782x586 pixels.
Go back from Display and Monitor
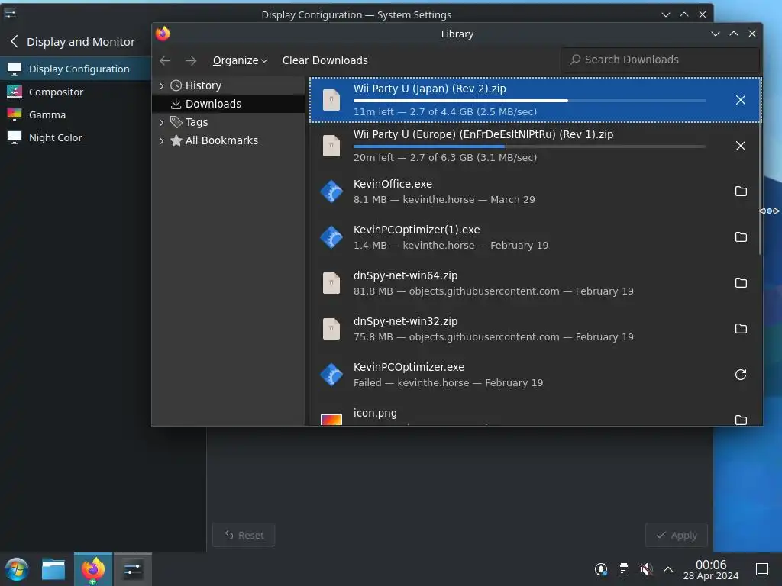pos(15,41)
